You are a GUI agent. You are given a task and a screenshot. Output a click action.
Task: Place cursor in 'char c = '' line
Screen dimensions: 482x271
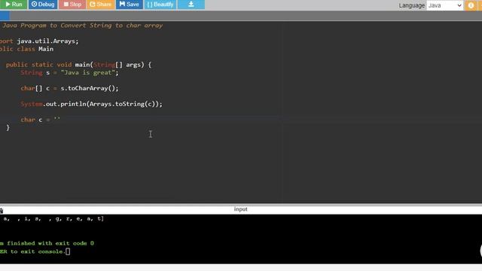(x=41, y=120)
